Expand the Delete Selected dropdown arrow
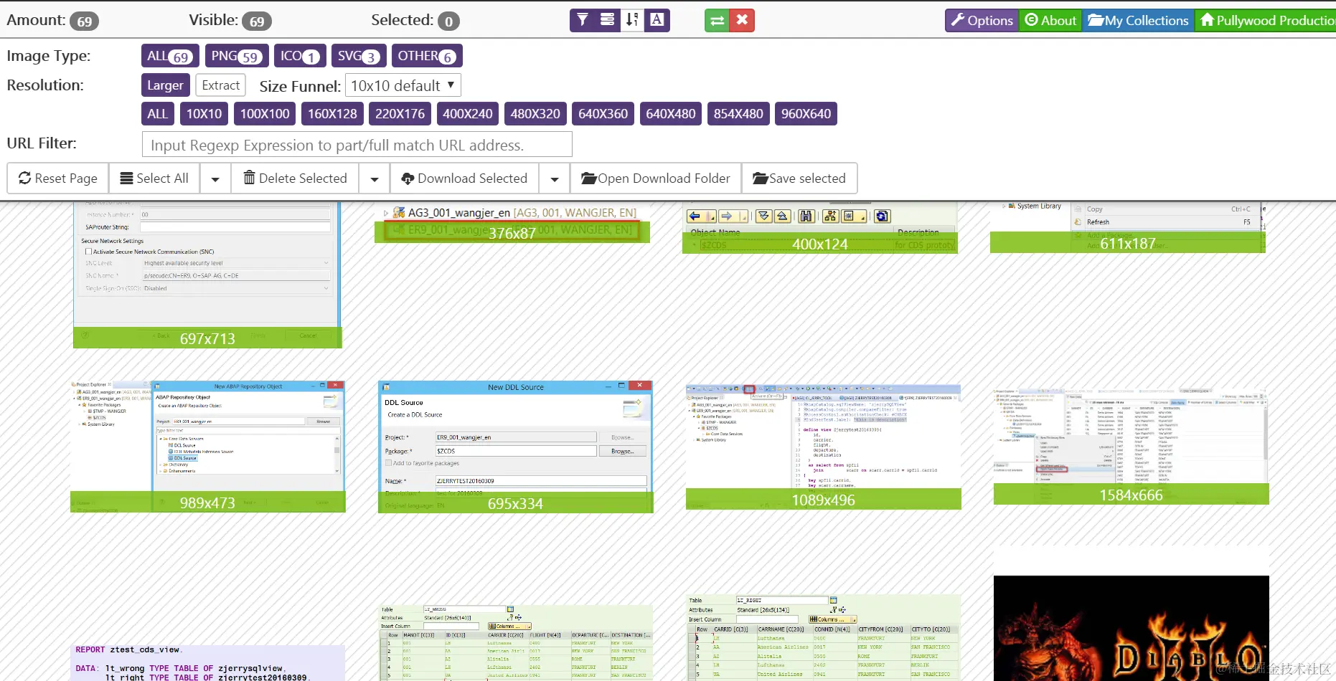The height and width of the screenshot is (681, 1336). [375, 178]
